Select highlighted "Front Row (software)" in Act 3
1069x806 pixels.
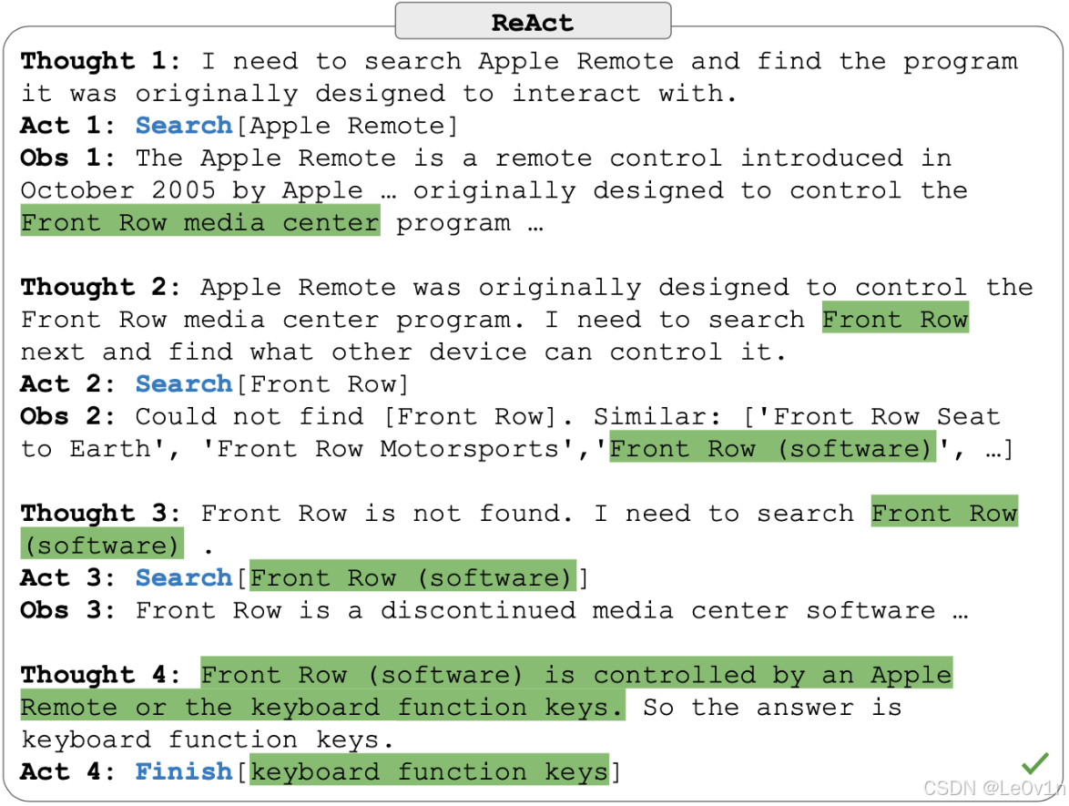coord(412,576)
